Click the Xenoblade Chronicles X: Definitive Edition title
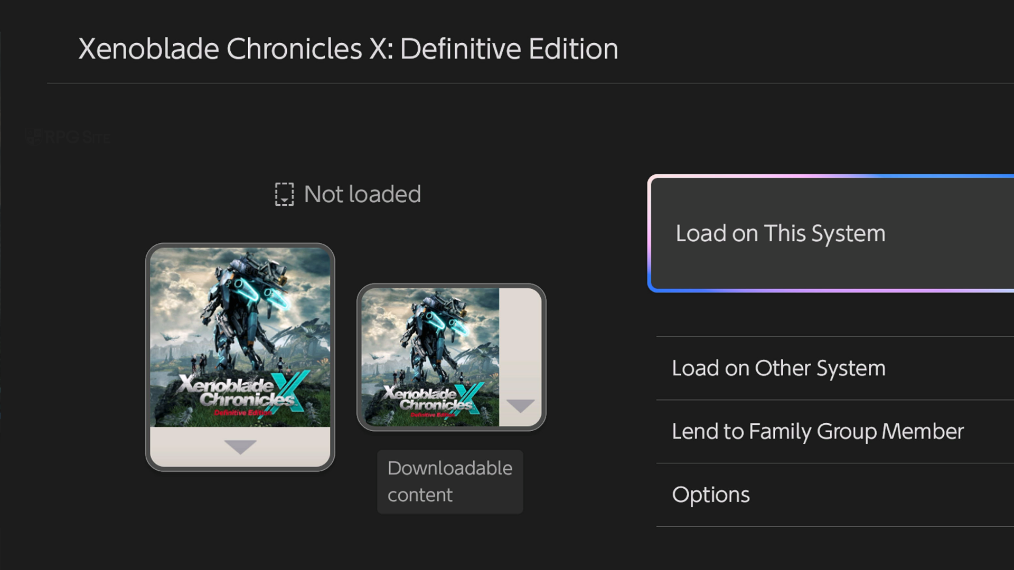1014x570 pixels. (348, 49)
